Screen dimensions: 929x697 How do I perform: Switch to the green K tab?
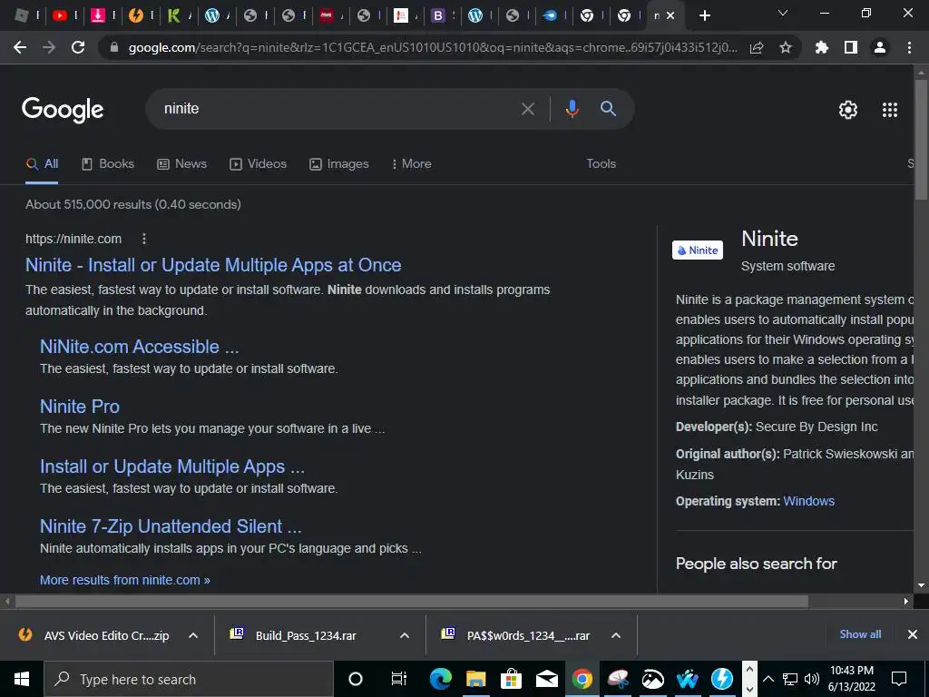(173, 15)
